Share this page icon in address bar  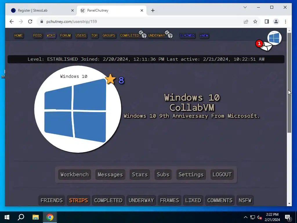[246, 21]
